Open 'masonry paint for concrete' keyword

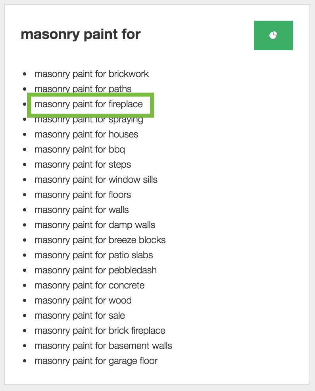[x=89, y=285]
